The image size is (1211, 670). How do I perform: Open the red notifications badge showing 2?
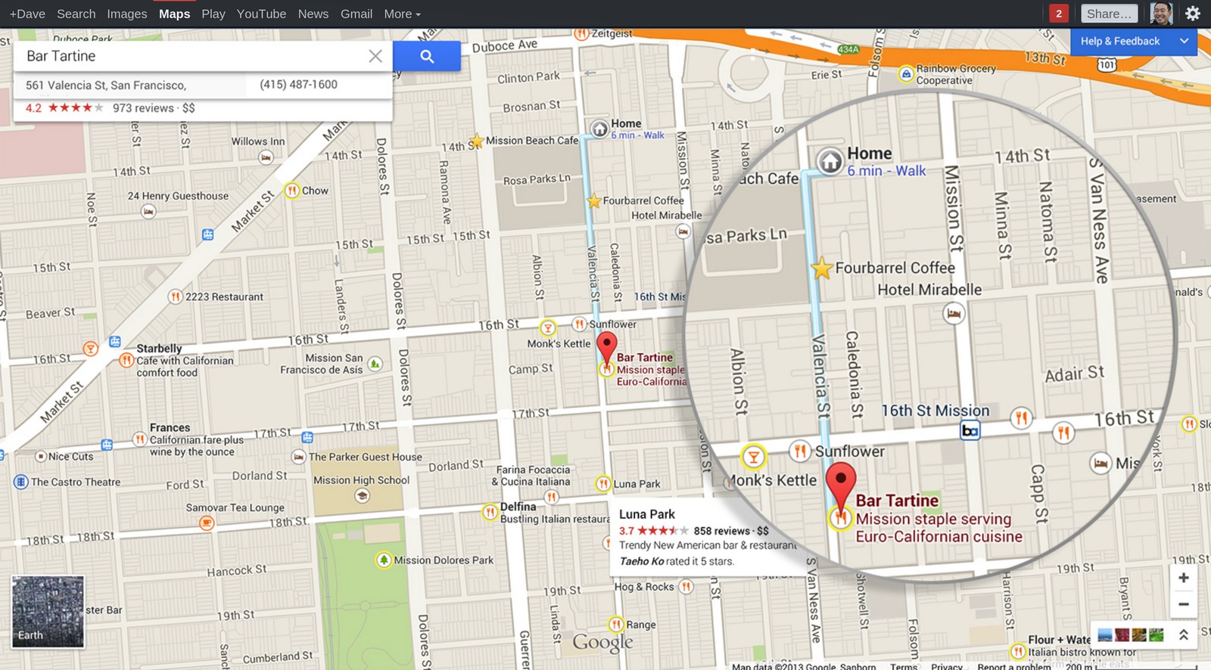point(1059,14)
